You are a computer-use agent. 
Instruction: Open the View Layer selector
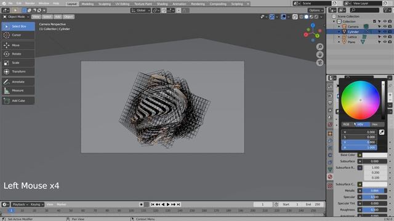coord(363,3)
